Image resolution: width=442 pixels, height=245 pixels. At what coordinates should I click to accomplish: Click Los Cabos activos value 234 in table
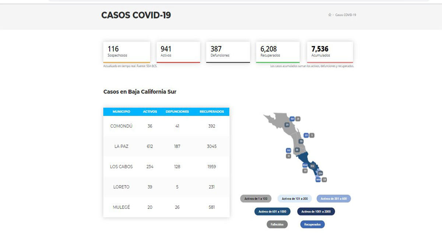(150, 167)
